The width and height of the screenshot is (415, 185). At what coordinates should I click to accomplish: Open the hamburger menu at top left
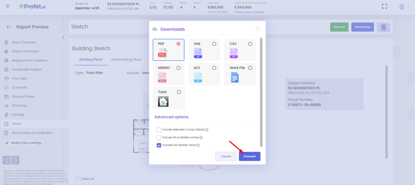(x=8, y=6)
